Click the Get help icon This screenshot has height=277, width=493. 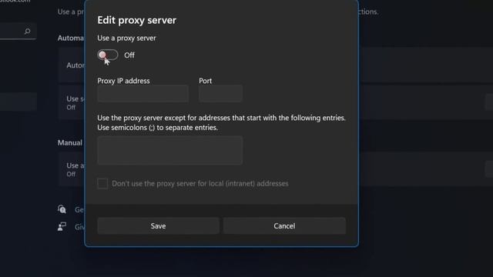[x=62, y=209]
